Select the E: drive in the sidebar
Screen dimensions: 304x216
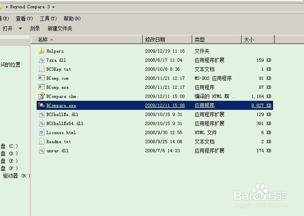point(9,161)
